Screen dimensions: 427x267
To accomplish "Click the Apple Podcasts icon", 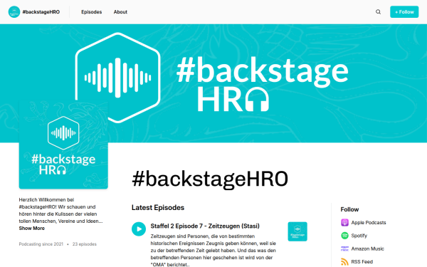I will click(x=344, y=223).
